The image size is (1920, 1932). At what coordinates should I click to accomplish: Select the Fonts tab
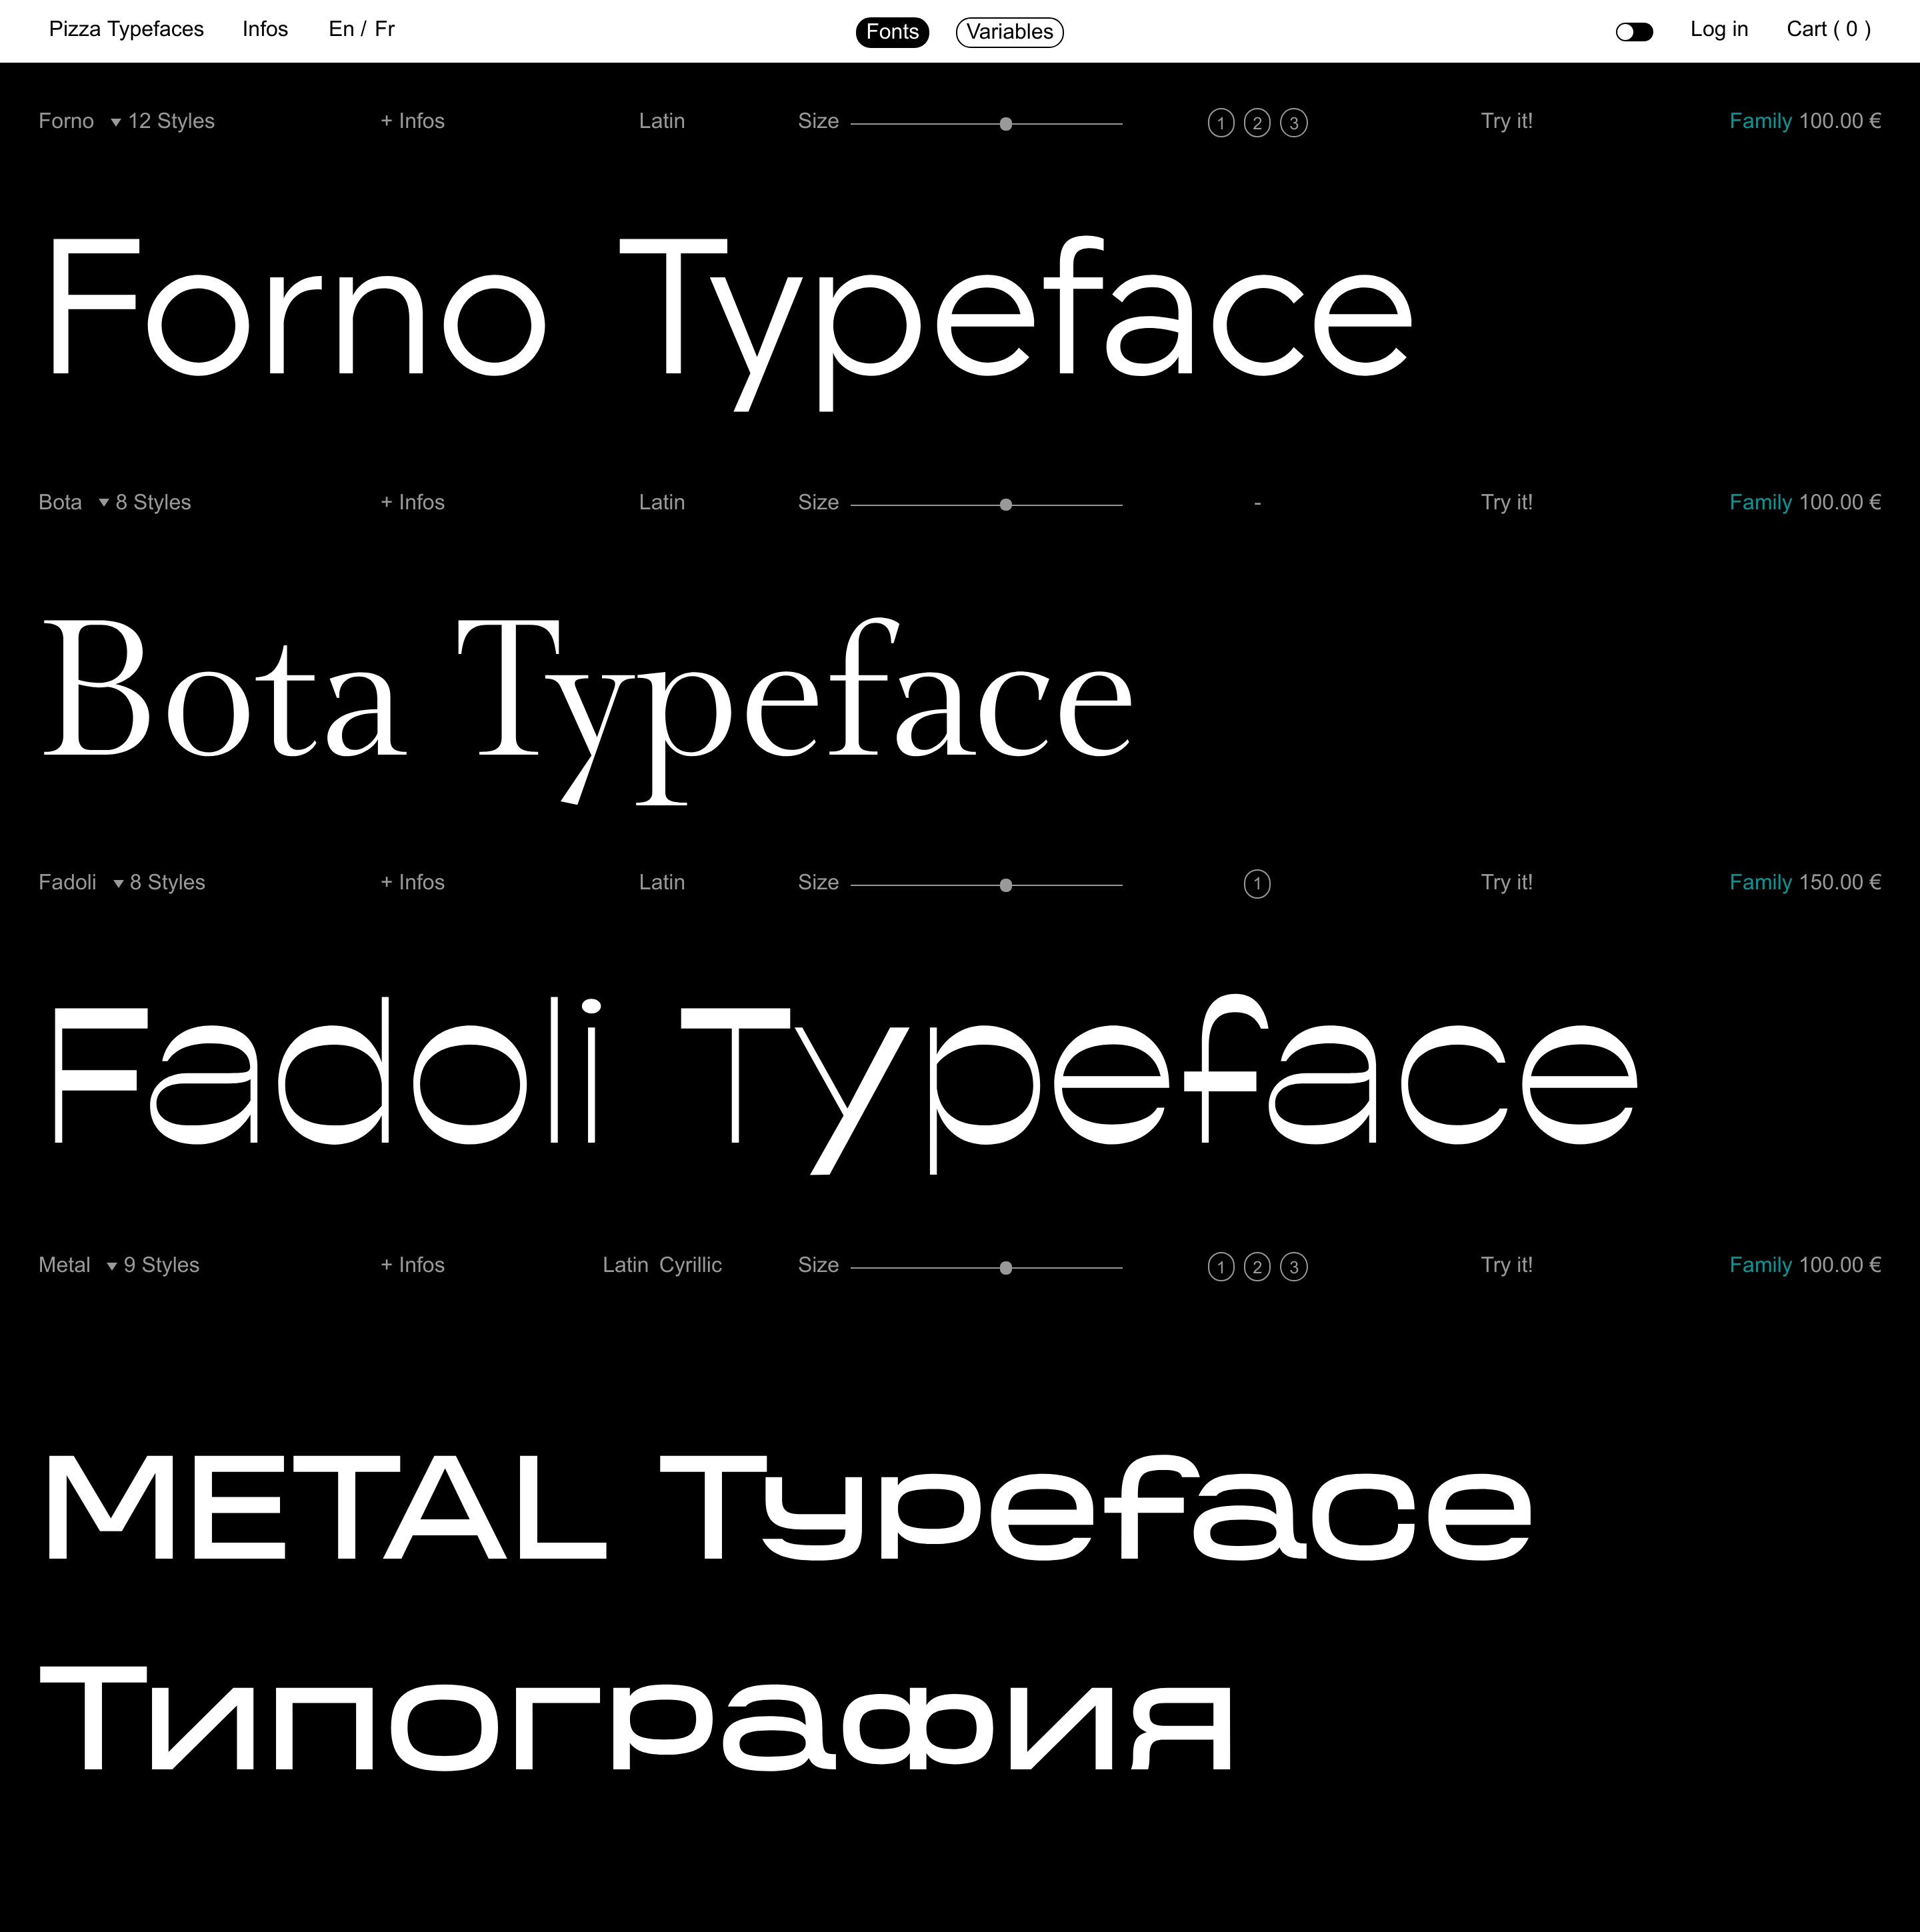[x=892, y=32]
